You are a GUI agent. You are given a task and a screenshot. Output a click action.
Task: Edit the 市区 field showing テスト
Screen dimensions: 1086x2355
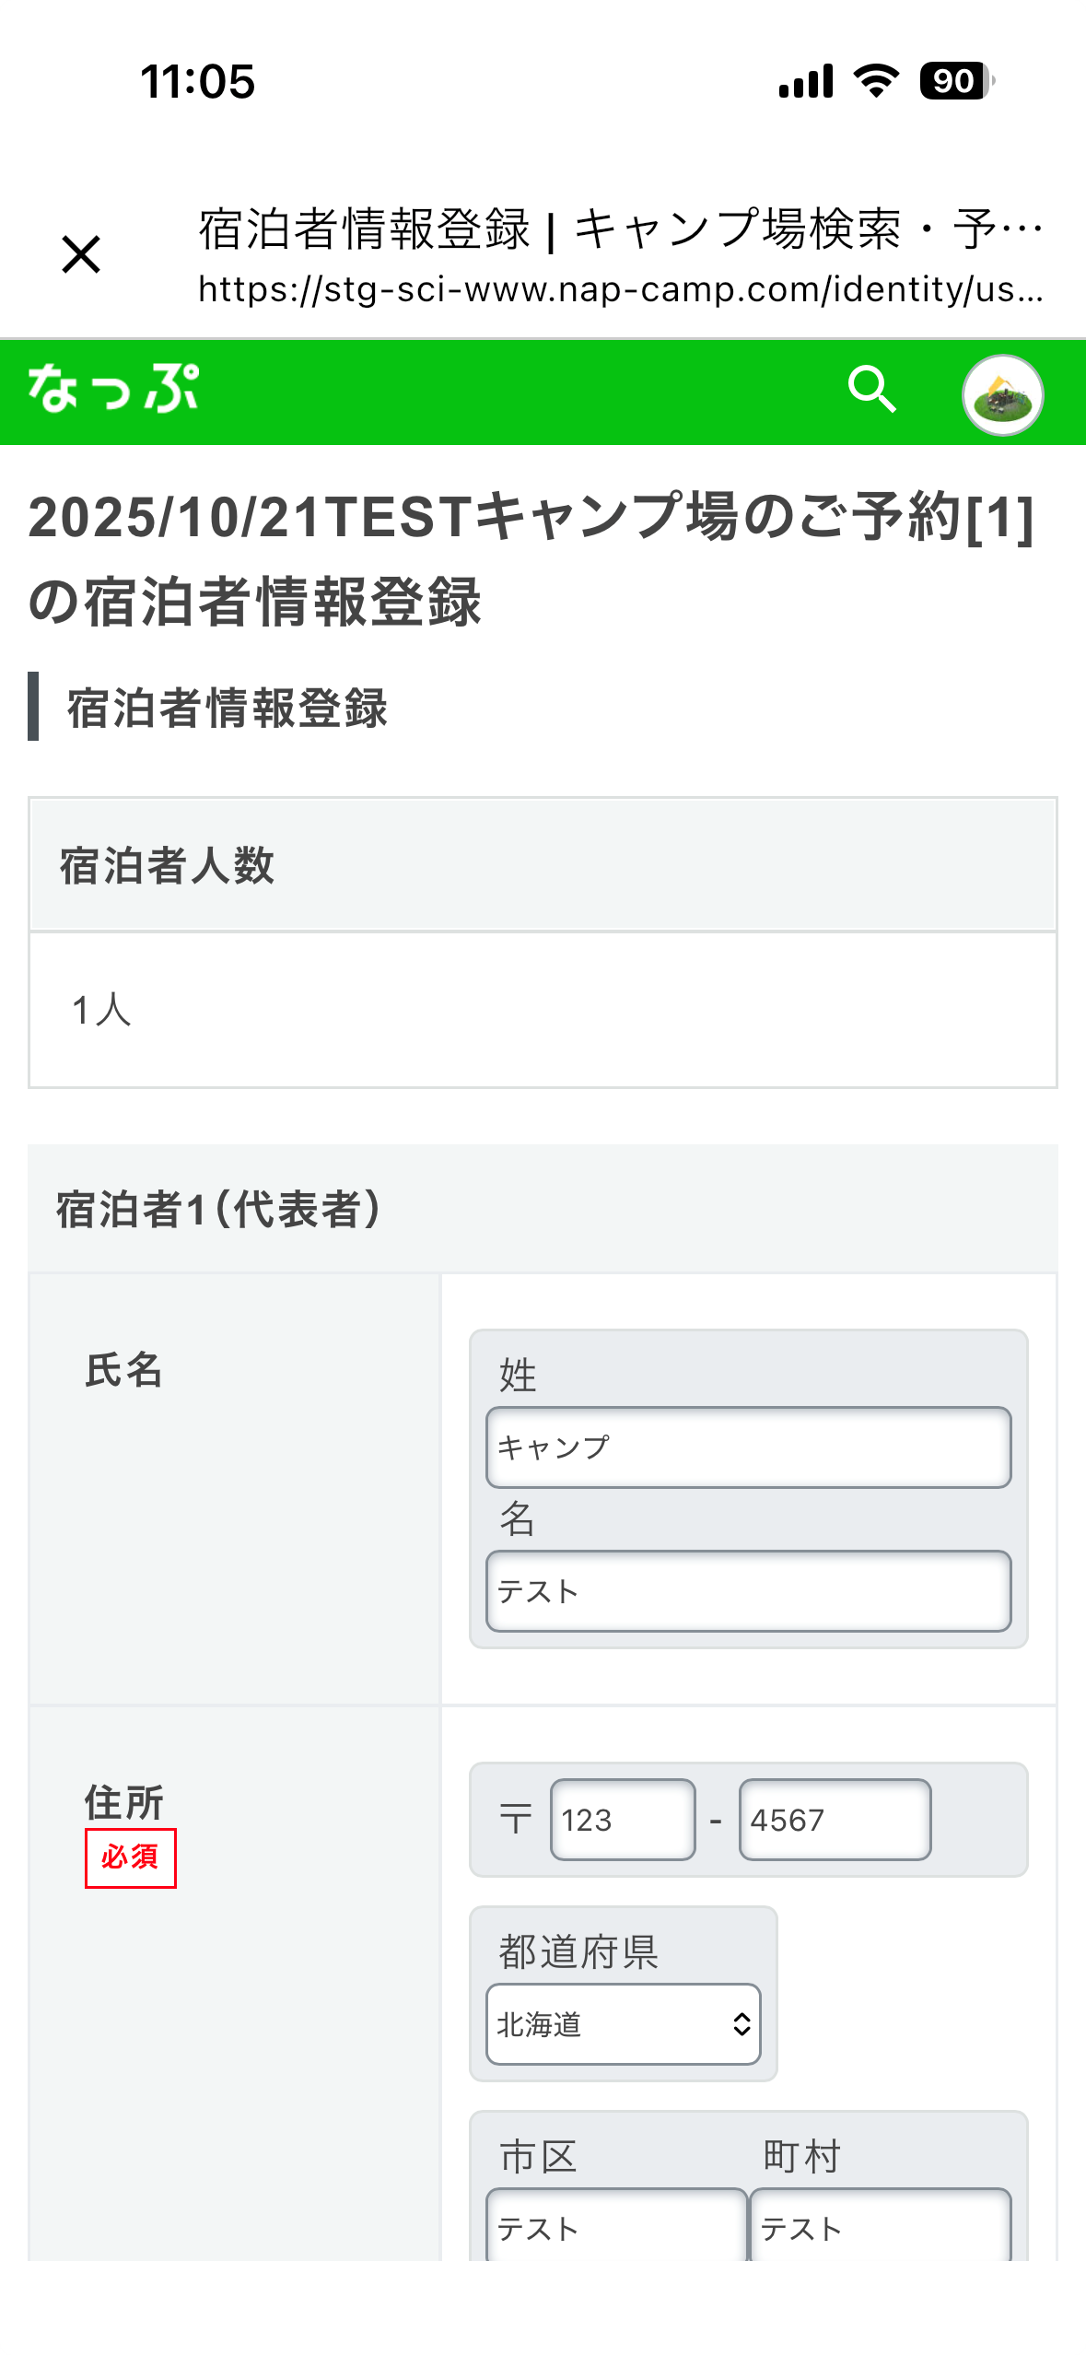coord(612,2230)
